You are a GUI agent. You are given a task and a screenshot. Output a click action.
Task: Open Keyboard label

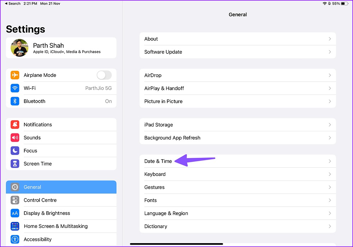click(x=155, y=174)
